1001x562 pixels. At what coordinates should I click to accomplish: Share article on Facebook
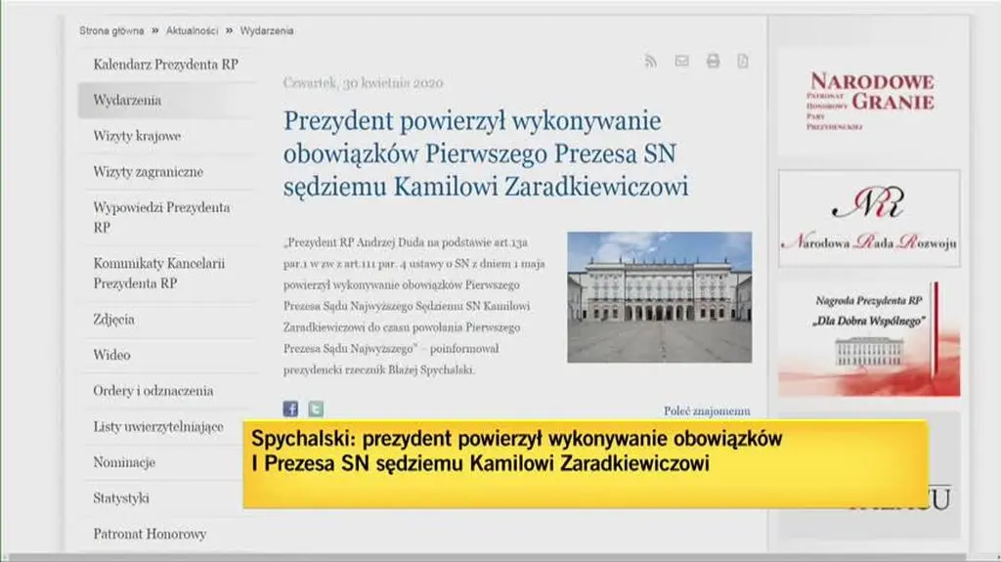point(290,410)
